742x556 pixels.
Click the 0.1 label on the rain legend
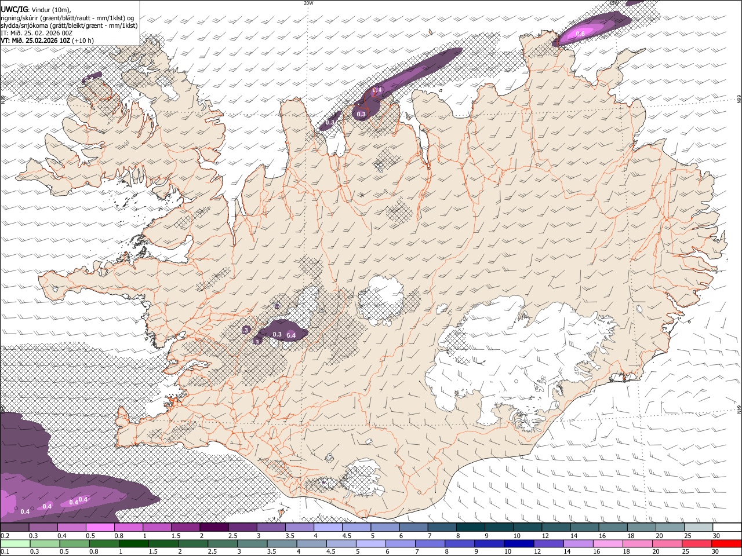[x=5, y=551]
